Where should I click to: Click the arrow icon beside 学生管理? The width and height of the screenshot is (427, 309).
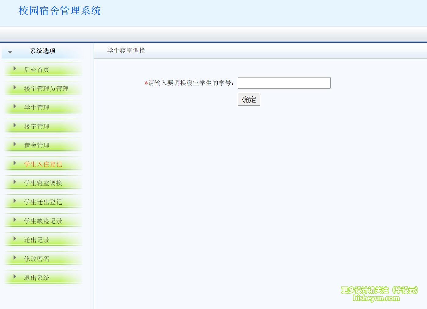[14, 106]
